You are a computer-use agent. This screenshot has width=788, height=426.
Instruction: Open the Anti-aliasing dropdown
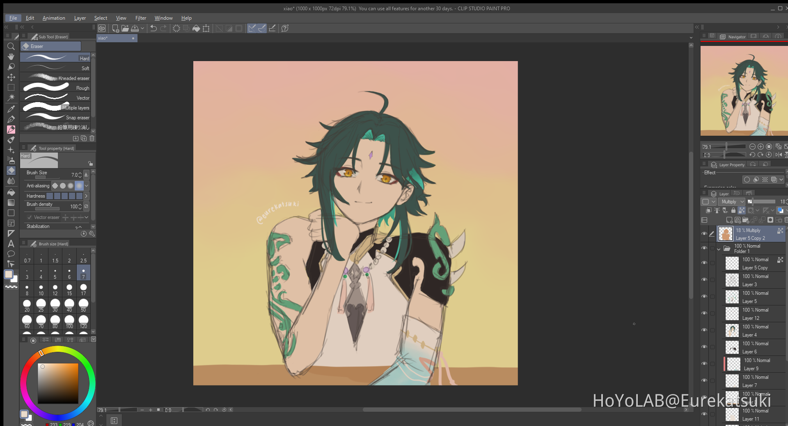86,185
